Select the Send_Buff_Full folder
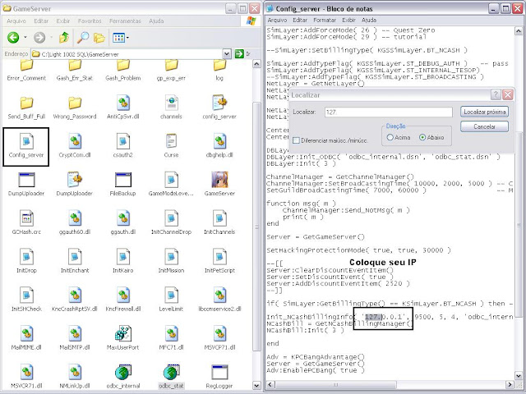526x394 pixels. tap(26, 108)
